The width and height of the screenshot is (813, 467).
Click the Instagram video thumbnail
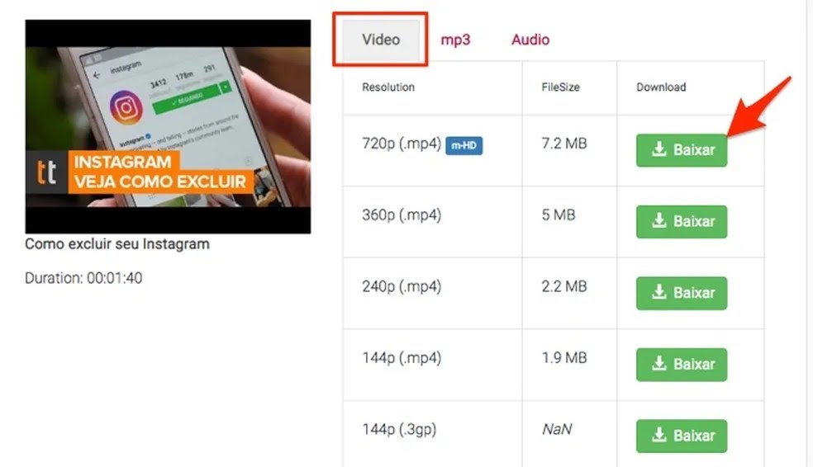coord(168,126)
